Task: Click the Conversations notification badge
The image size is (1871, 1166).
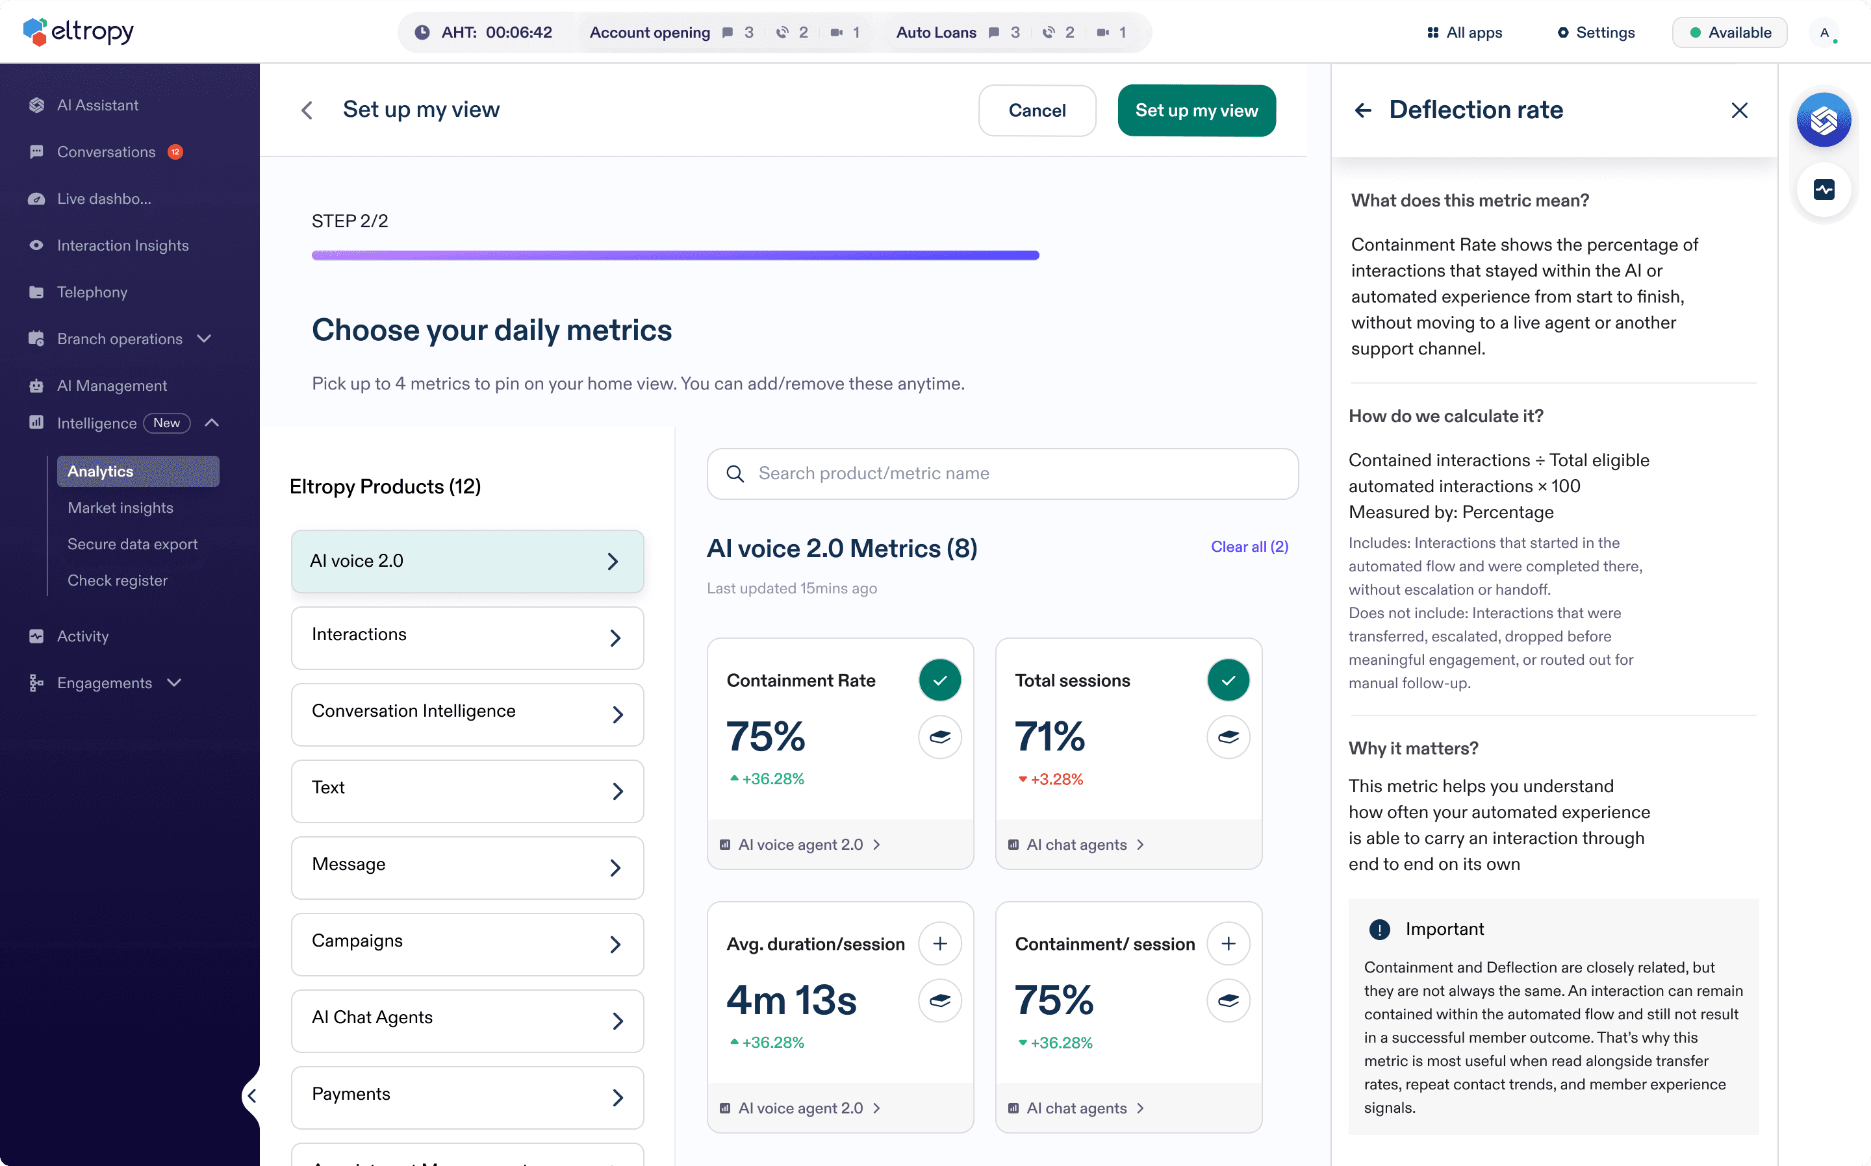Action: (x=175, y=152)
